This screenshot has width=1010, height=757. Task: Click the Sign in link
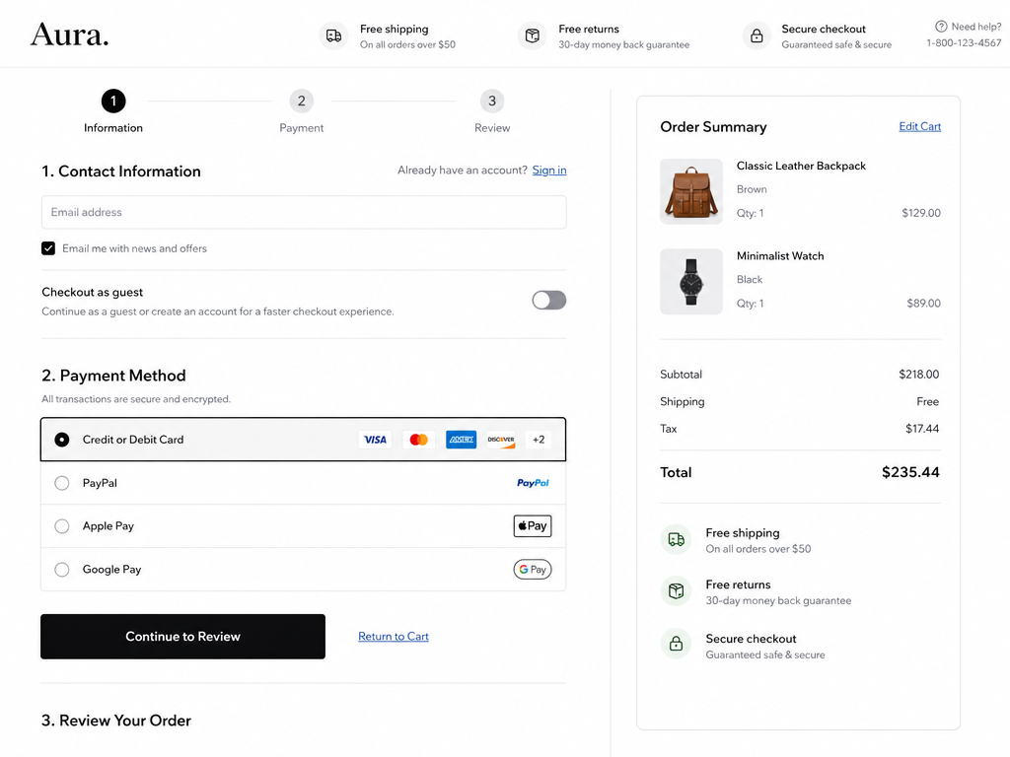click(x=549, y=170)
